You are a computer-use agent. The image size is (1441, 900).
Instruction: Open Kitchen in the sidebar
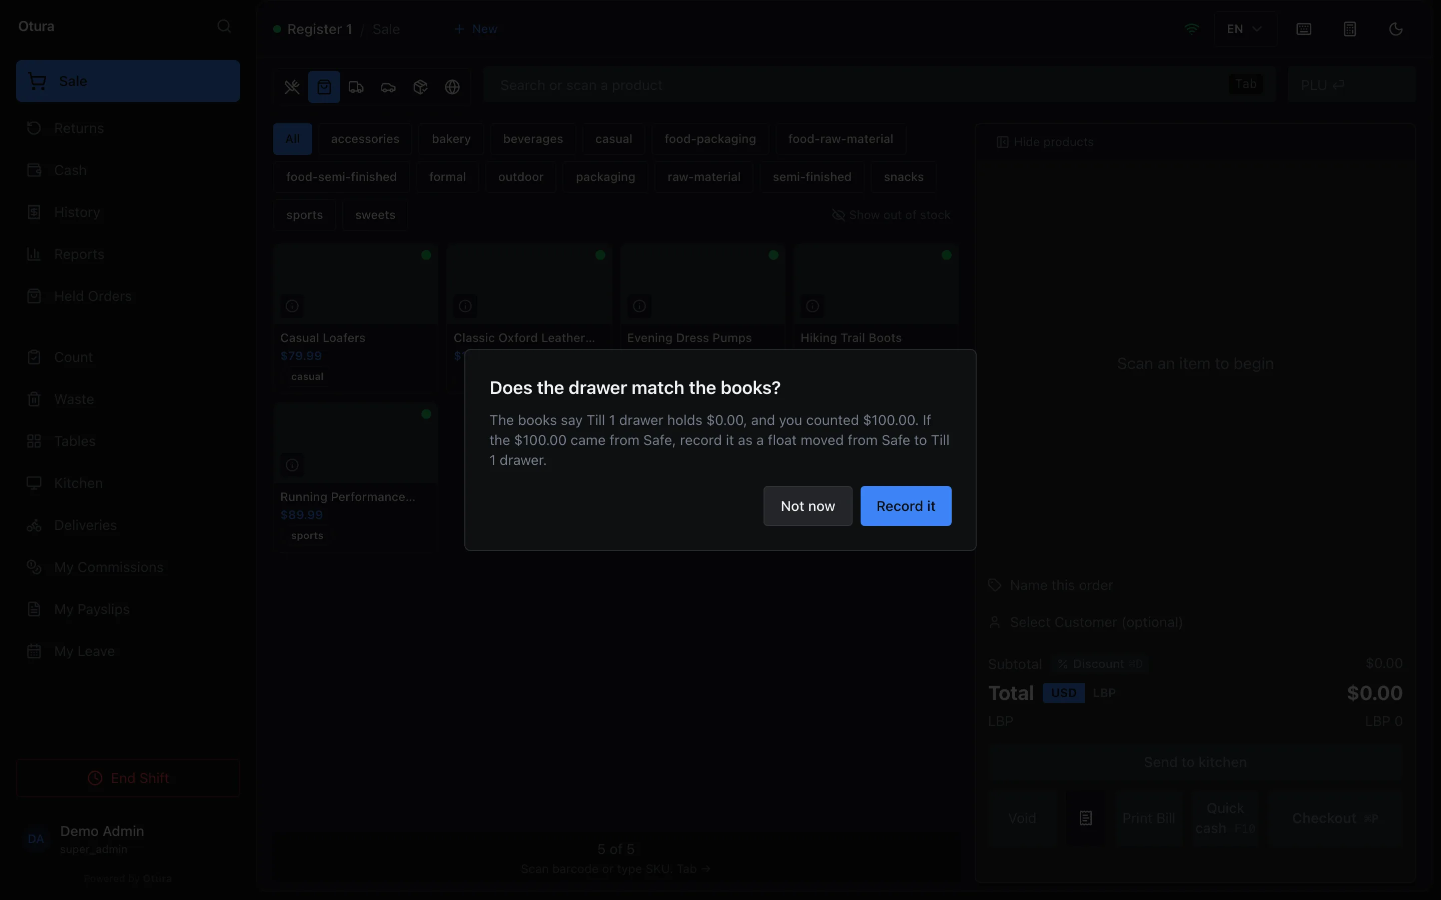pyautogui.click(x=128, y=482)
